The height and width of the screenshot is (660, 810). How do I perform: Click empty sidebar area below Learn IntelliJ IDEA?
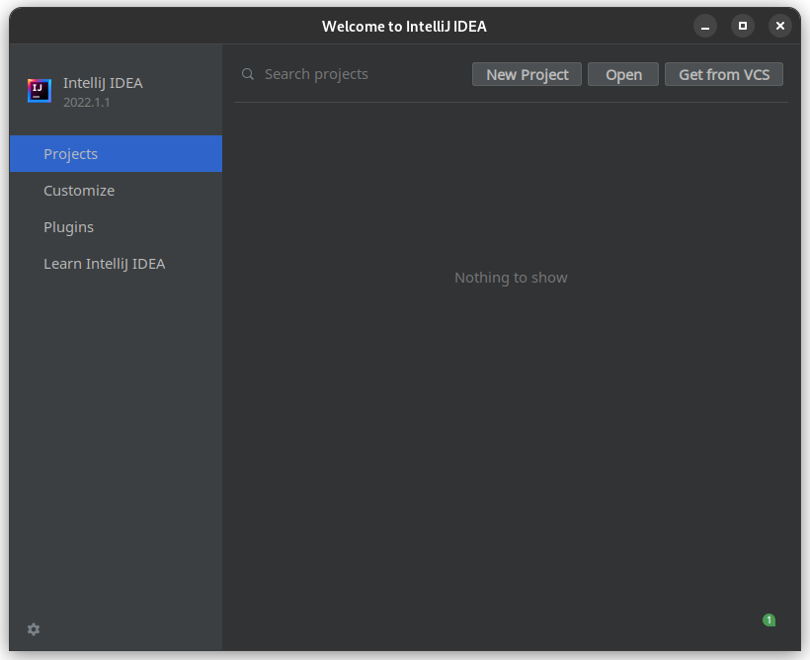tap(116, 445)
